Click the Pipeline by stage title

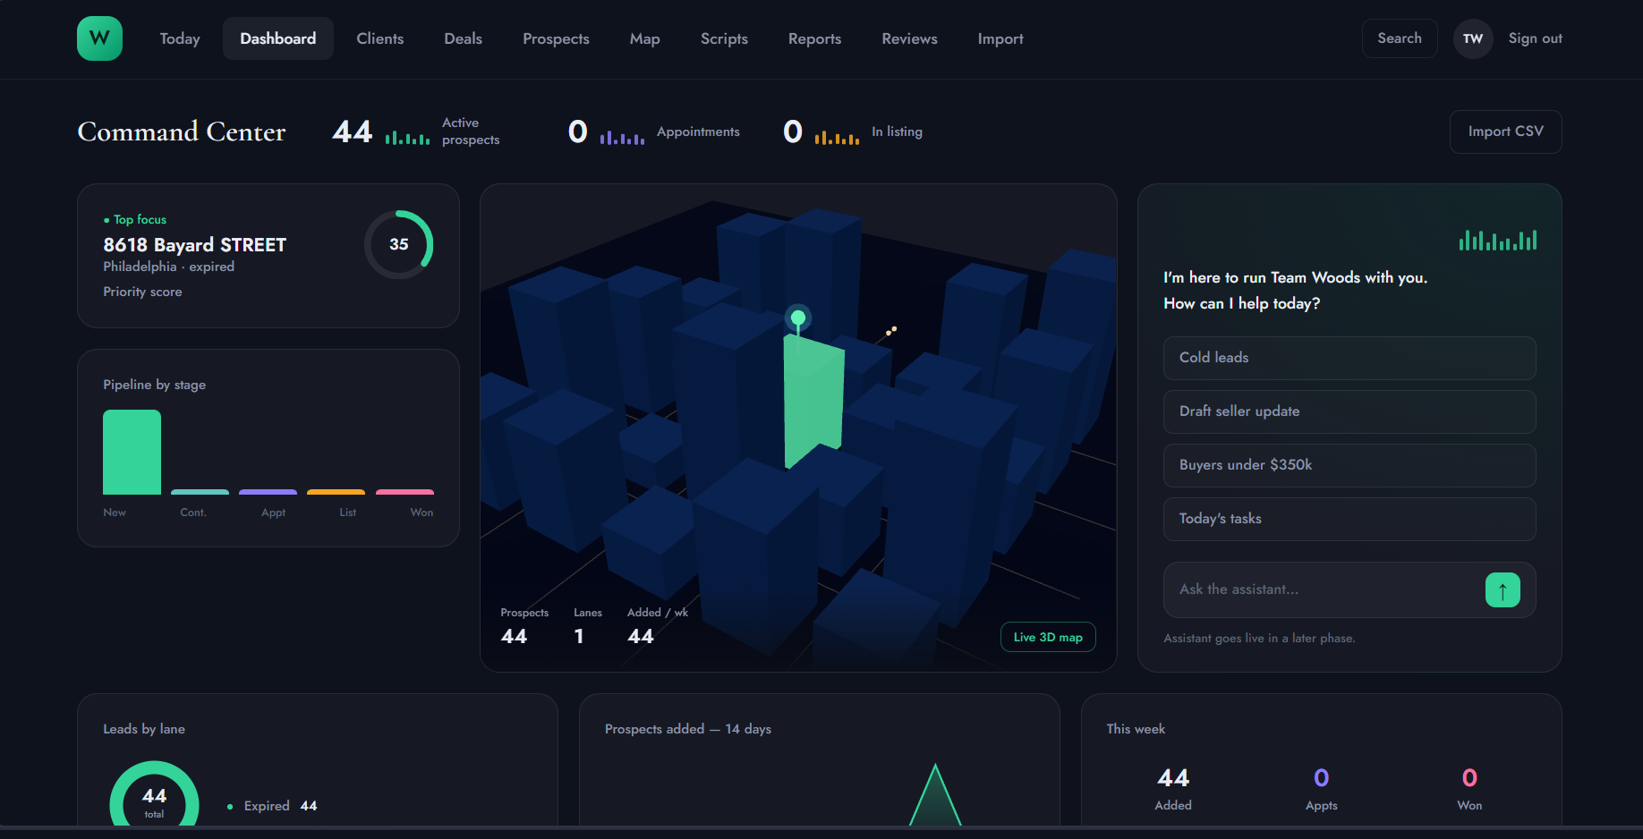click(154, 385)
